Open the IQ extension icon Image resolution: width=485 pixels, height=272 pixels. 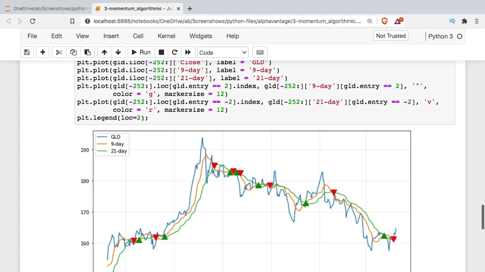452,21
